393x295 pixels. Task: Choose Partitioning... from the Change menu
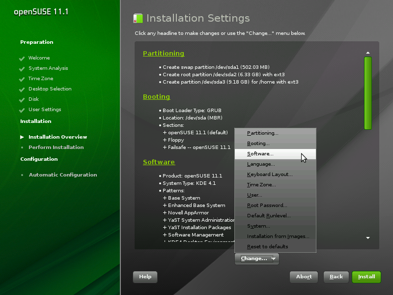pyautogui.click(x=275, y=133)
